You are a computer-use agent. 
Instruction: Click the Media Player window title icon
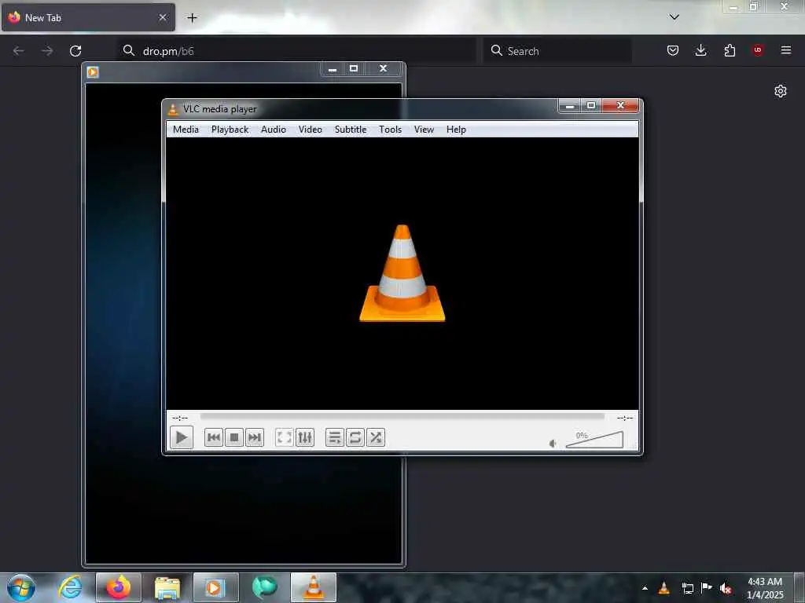pyautogui.click(x=93, y=71)
